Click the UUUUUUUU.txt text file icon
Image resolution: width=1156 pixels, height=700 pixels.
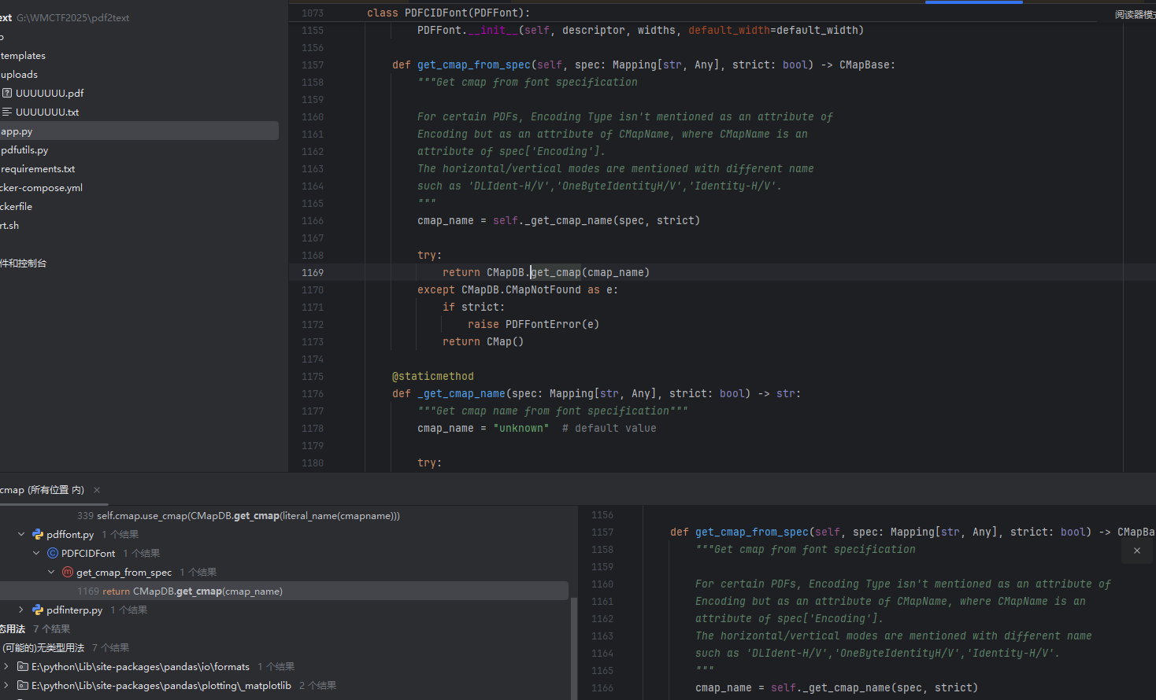(x=7, y=112)
